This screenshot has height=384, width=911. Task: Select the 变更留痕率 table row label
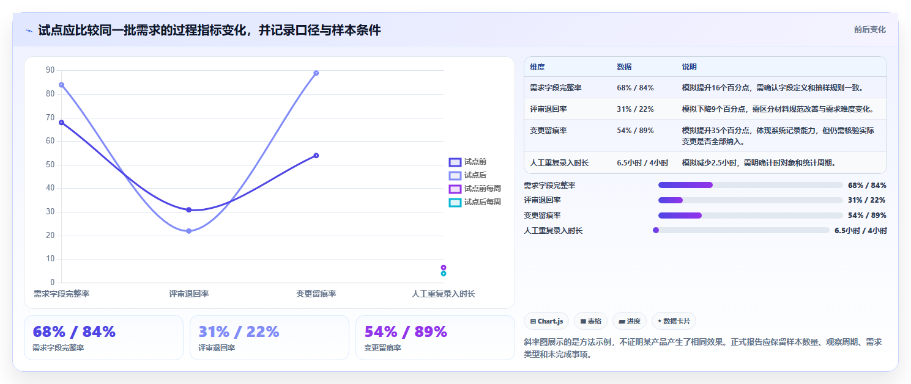[548, 131]
